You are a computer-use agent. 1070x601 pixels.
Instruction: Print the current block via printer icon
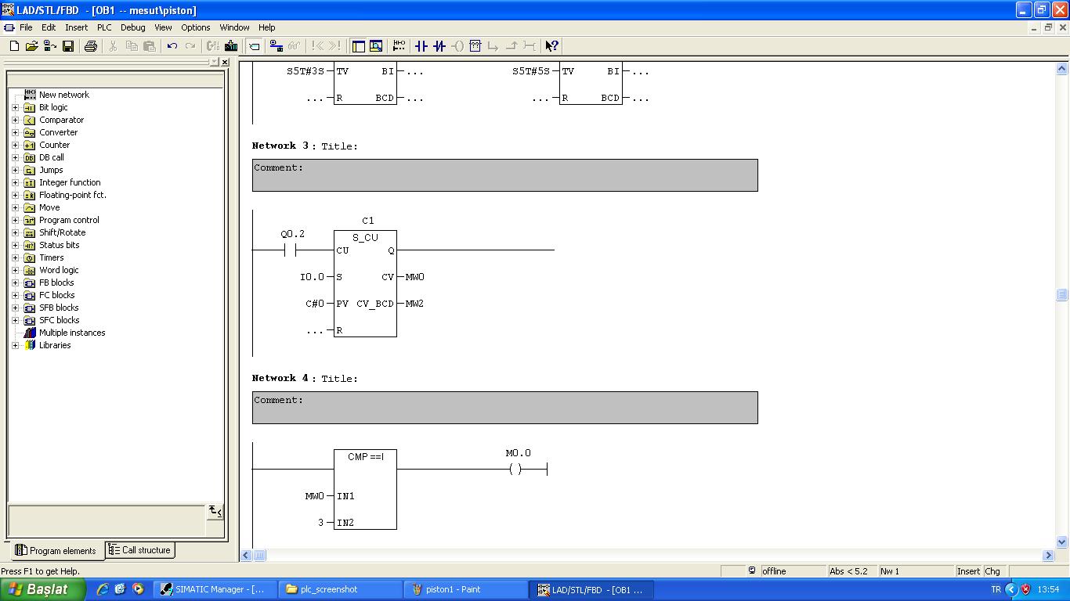(90, 46)
